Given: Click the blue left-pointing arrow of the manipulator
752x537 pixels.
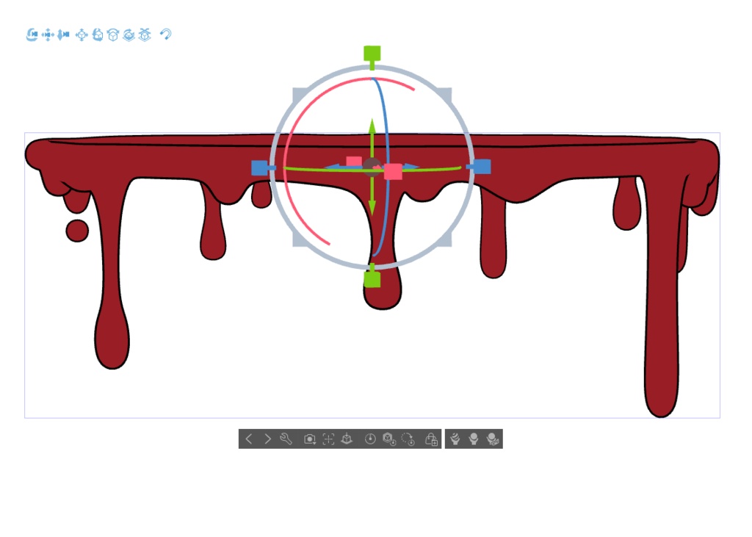Looking at the screenshot, I should [x=333, y=167].
